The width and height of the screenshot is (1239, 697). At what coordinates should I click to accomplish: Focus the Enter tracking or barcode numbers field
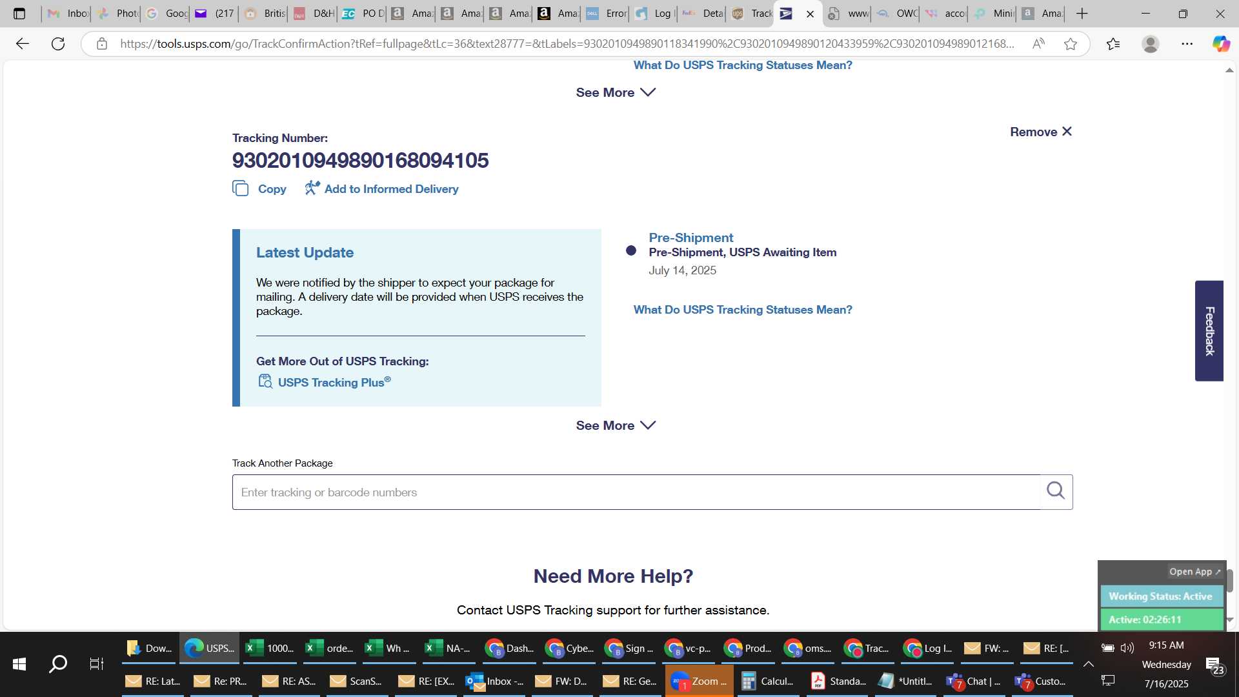point(636,492)
